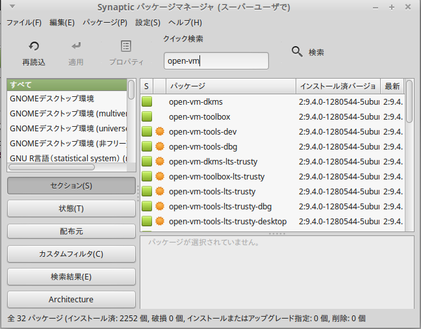421x329 pixels.
Task: Select the open-vm-tools-dev package name
Action: coord(203,132)
